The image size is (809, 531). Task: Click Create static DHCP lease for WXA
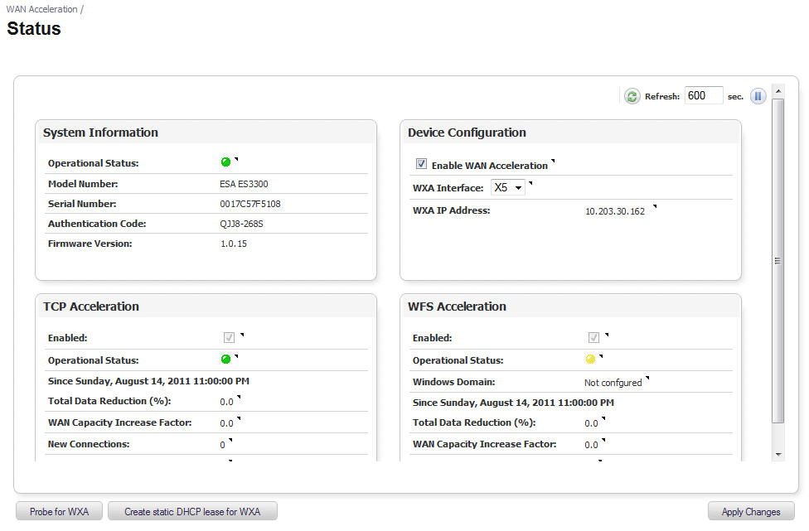(x=192, y=512)
